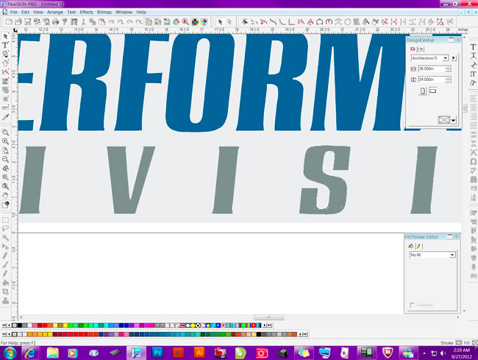The width and height of the screenshot is (478, 360).
Task: Print the design with printer icon
Action: pyautogui.click(x=55, y=21)
